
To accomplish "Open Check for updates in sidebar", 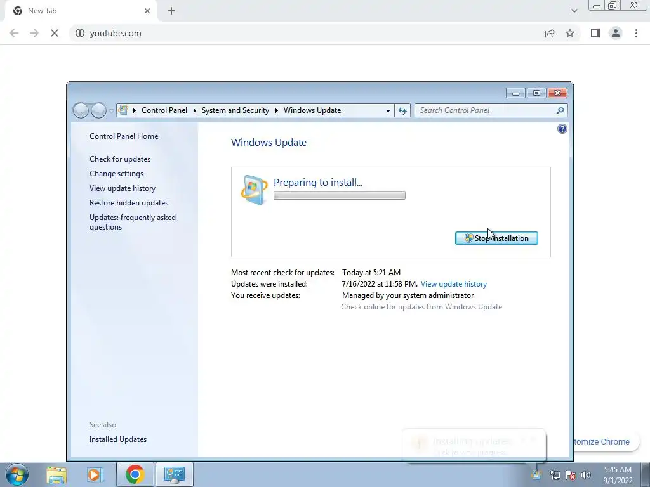I will coord(120,159).
